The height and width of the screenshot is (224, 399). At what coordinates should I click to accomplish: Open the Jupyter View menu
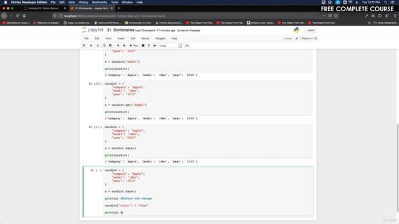tap(108, 39)
